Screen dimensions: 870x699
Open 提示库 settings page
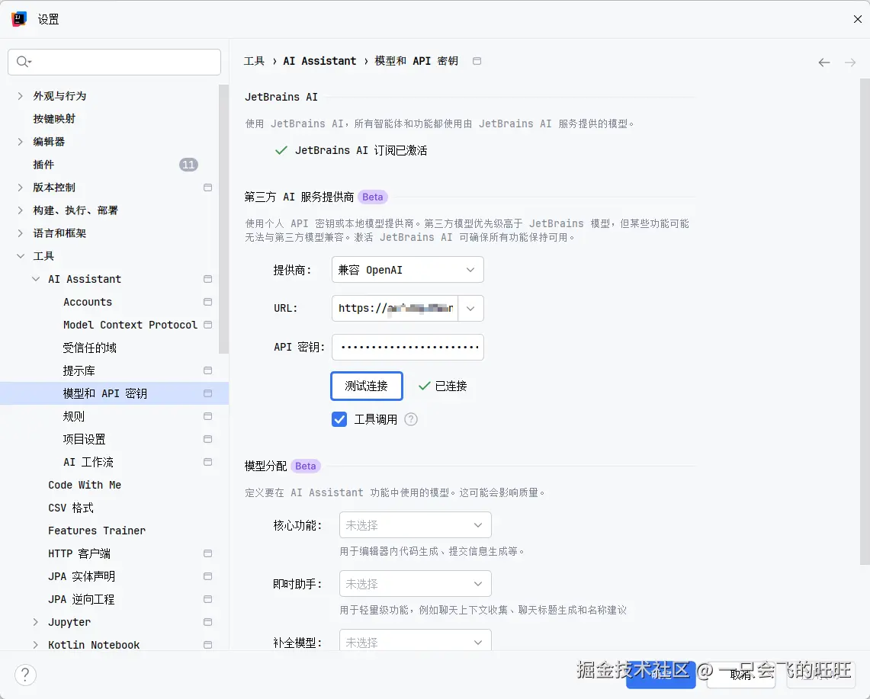[79, 370]
